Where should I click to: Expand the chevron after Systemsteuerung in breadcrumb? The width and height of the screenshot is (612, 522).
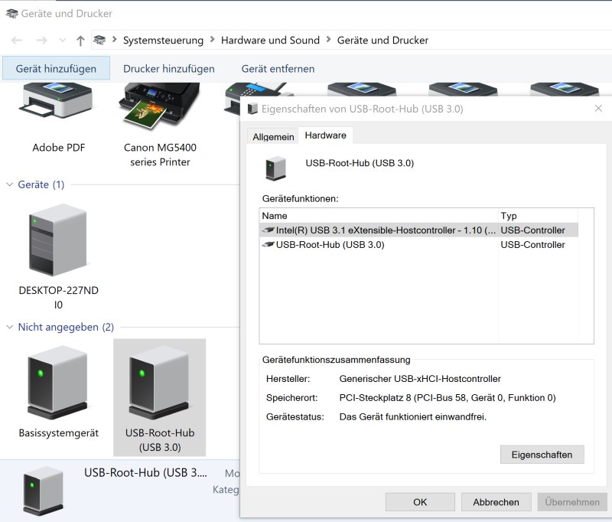coord(212,40)
